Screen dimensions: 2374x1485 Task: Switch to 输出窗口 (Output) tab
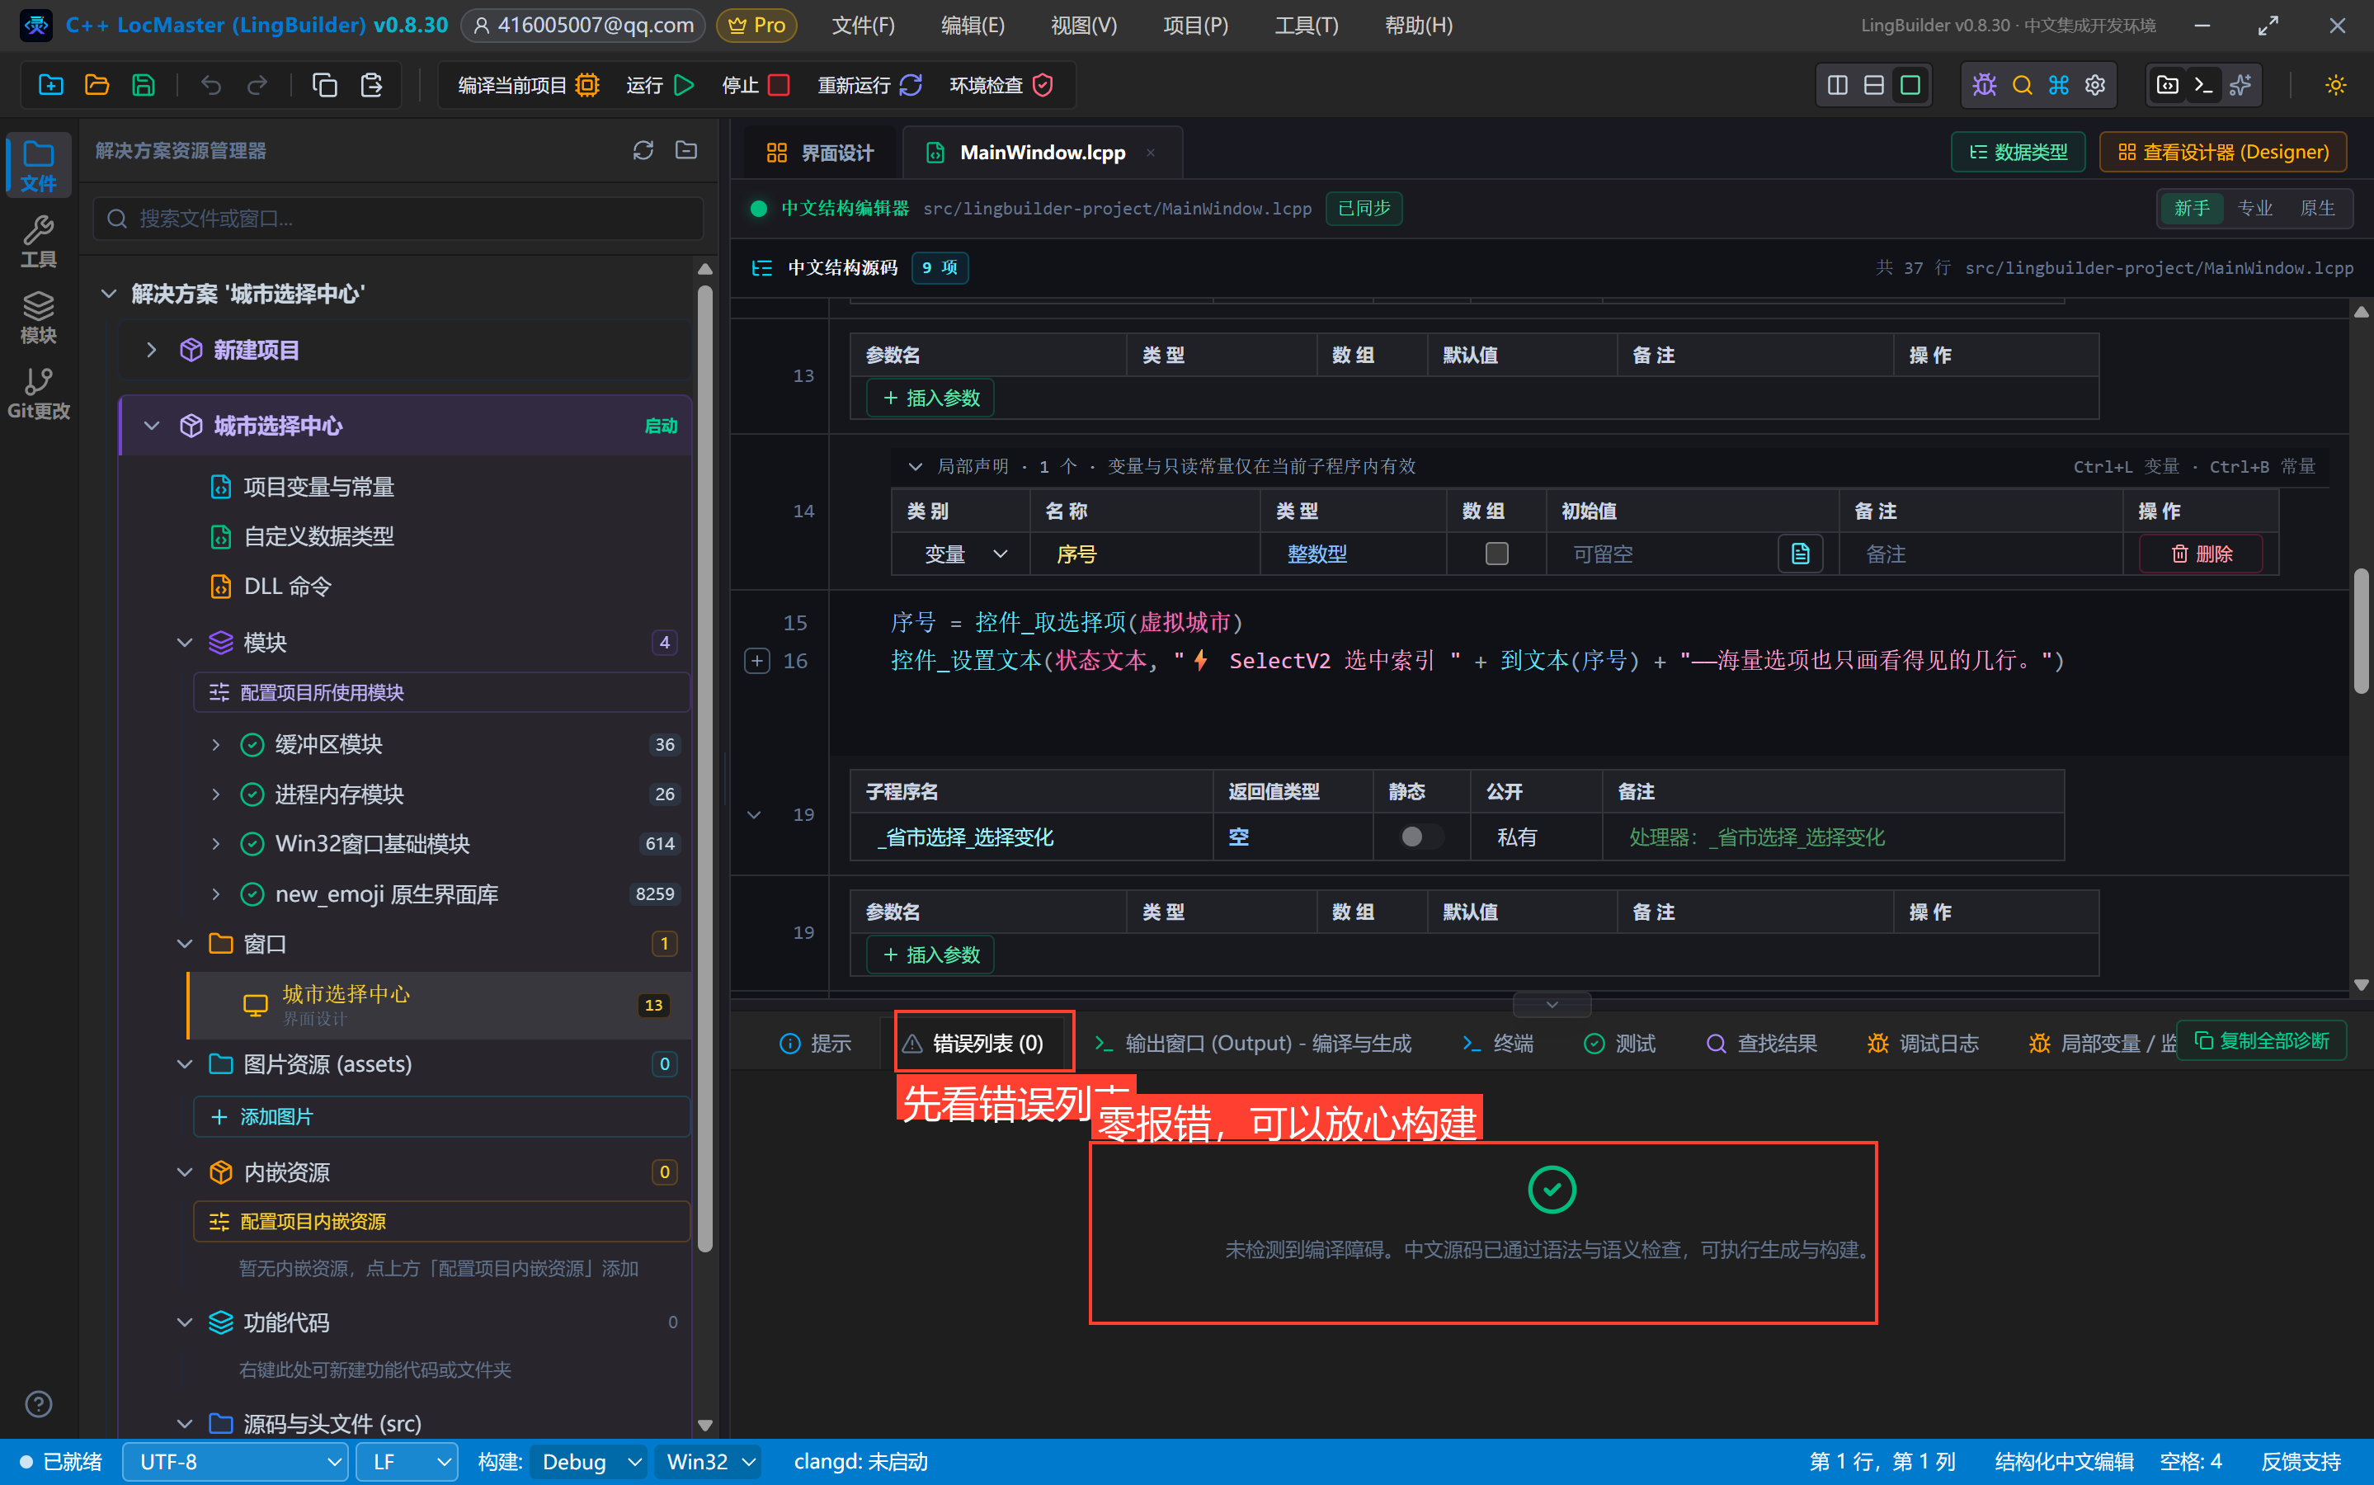click(1252, 1043)
